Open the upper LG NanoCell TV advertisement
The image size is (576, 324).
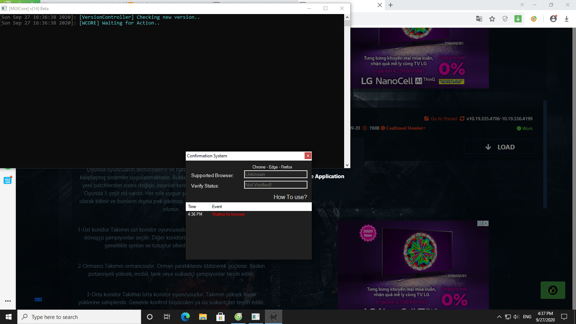(x=420, y=58)
